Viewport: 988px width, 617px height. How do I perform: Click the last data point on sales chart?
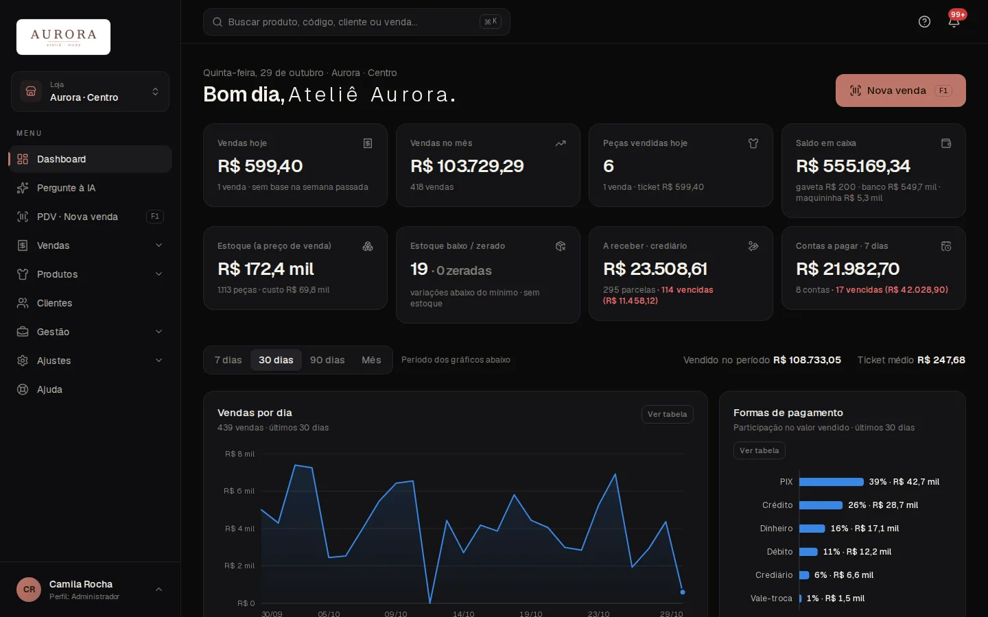[683, 592]
